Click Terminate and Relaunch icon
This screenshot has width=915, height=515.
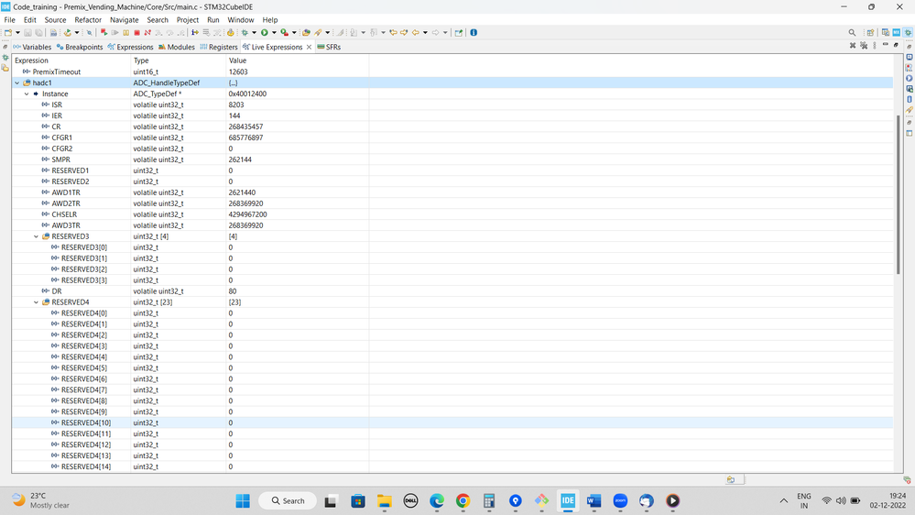point(103,33)
